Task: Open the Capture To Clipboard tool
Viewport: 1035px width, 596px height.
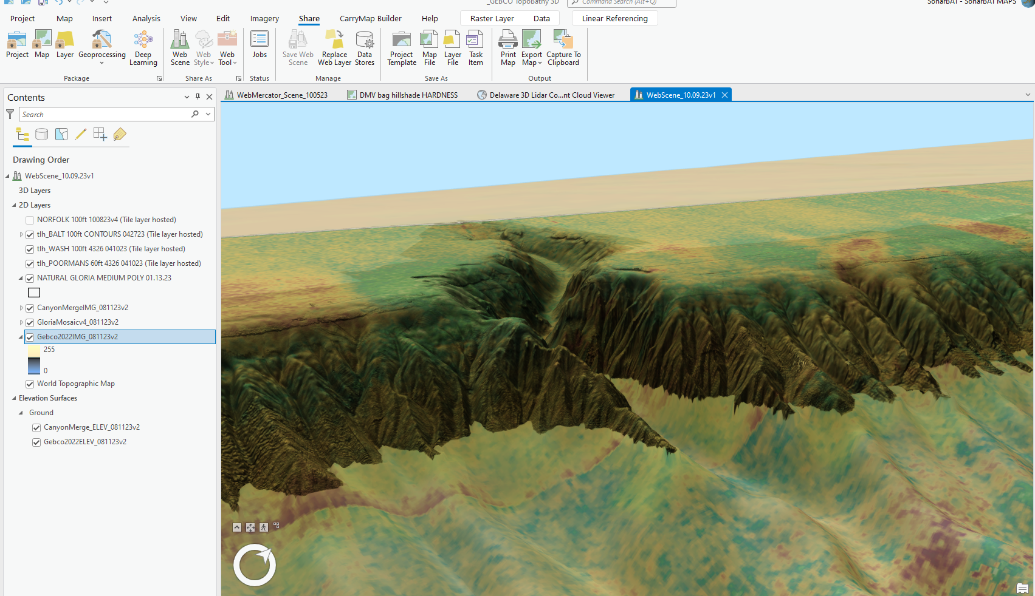Action: click(x=563, y=47)
